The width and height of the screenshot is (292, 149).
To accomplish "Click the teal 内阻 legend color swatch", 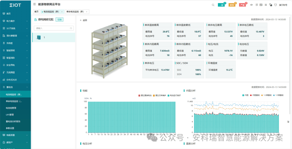I will click(243, 95).
